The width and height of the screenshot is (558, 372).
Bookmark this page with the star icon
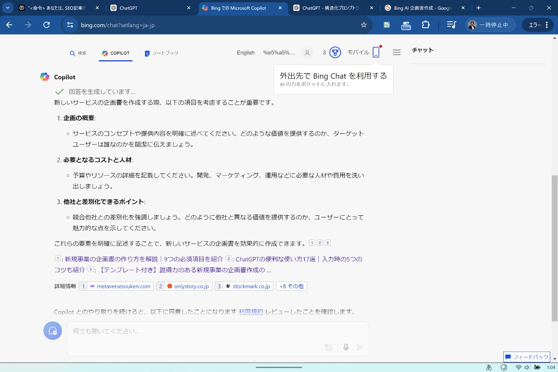coord(364,25)
